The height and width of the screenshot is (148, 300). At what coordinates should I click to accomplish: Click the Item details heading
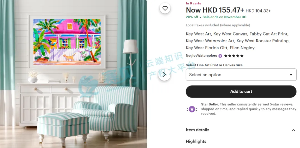[x=197, y=130]
